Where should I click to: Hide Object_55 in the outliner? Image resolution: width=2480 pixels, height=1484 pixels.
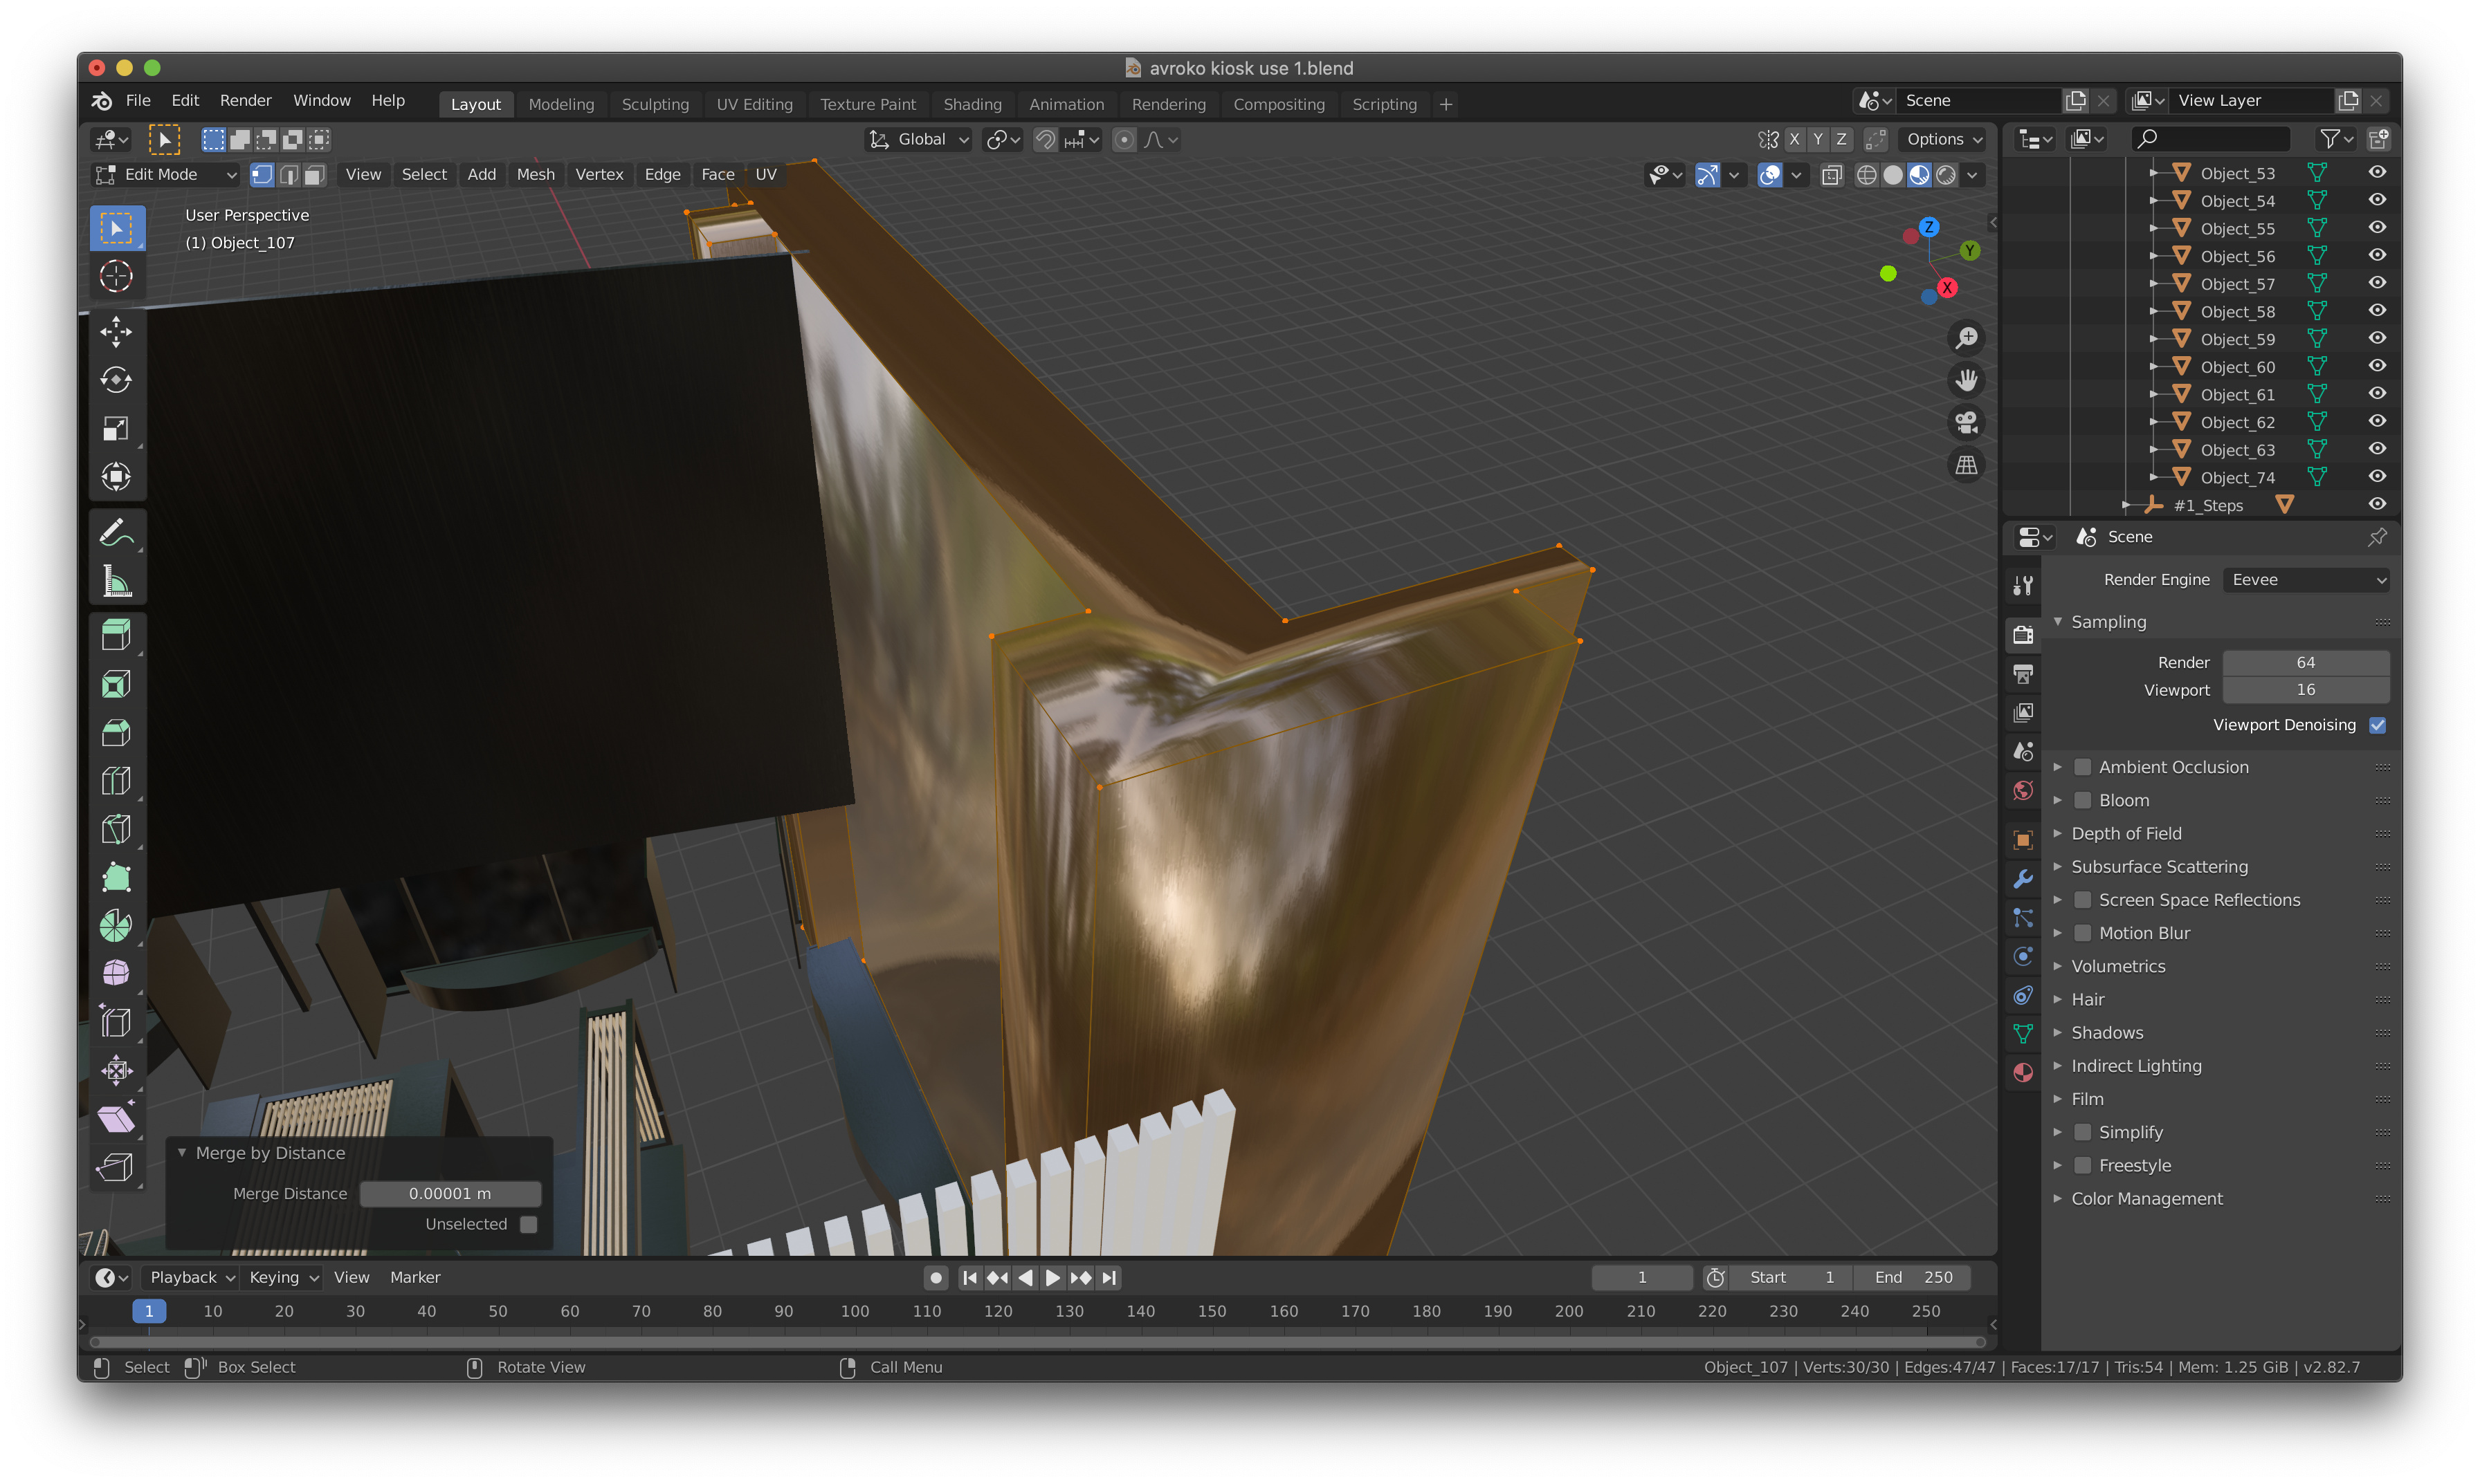(x=2378, y=228)
